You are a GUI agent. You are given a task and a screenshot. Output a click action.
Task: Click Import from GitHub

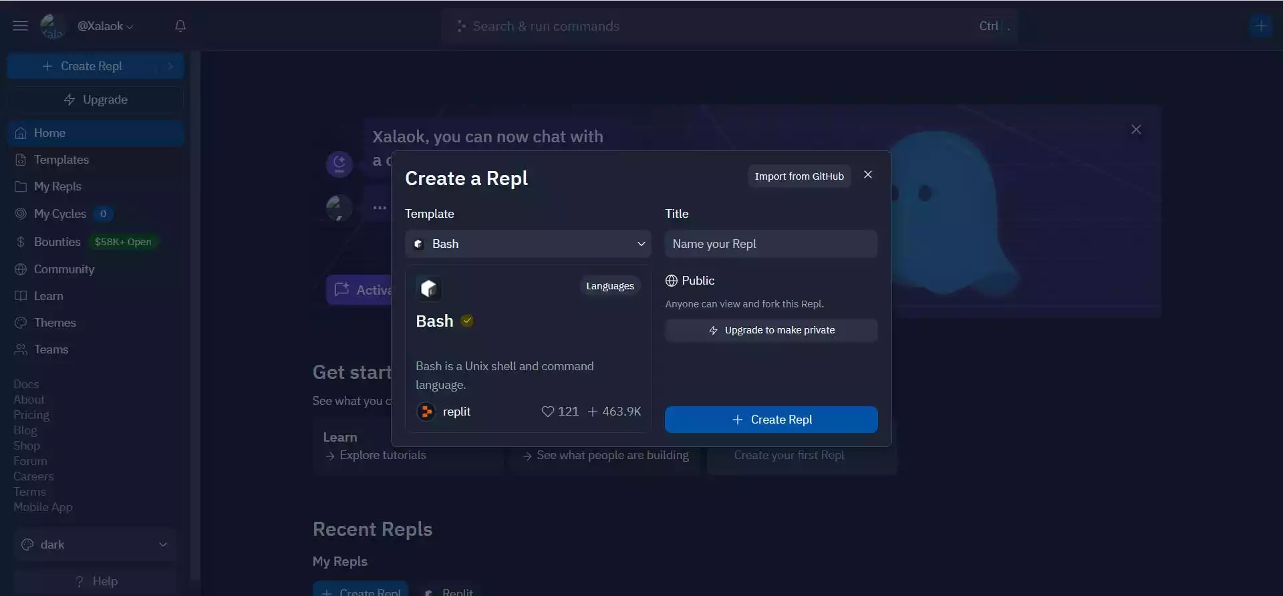[x=799, y=176]
